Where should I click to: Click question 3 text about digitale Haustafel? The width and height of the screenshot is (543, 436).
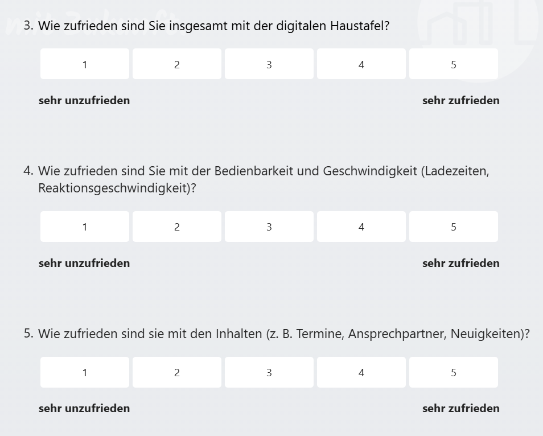tap(213, 26)
